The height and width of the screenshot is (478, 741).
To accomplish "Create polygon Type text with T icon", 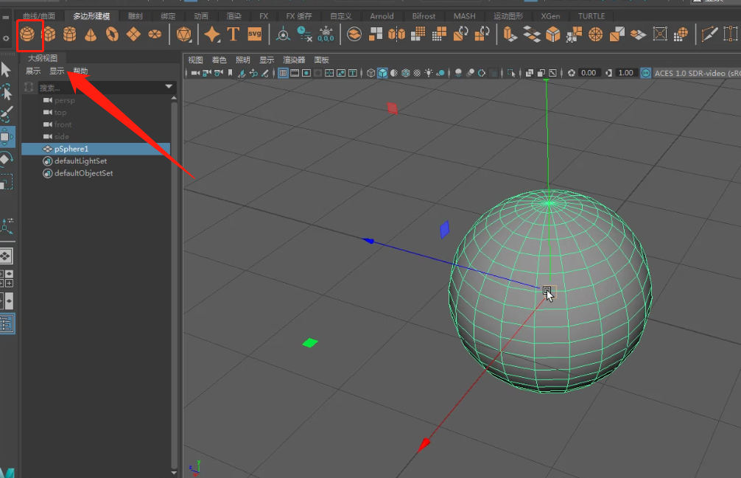I will point(233,34).
